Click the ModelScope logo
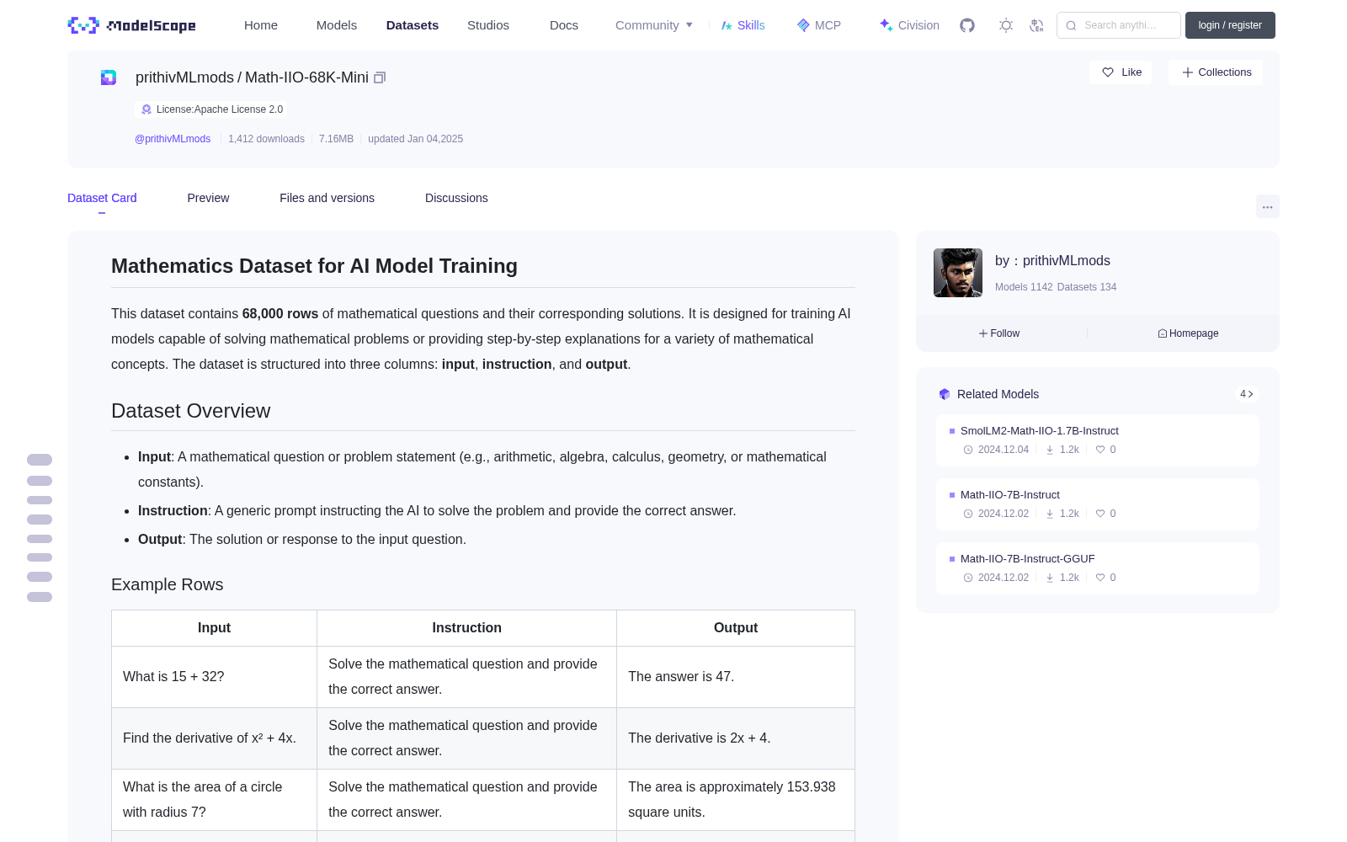This screenshot has width=1347, height=842. pyautogui.click(x=132, y=25)
